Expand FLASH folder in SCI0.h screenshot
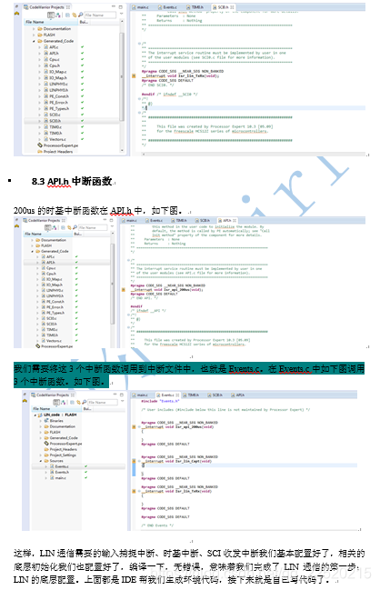This screenshot has height=590, width=380. (x=35, y=35)
